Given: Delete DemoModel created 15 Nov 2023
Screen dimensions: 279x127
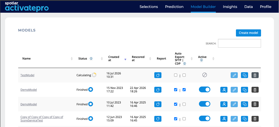Looking at the screenshot, I should coord(255,90).
